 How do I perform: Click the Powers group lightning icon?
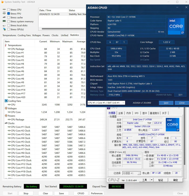(6, 116)
